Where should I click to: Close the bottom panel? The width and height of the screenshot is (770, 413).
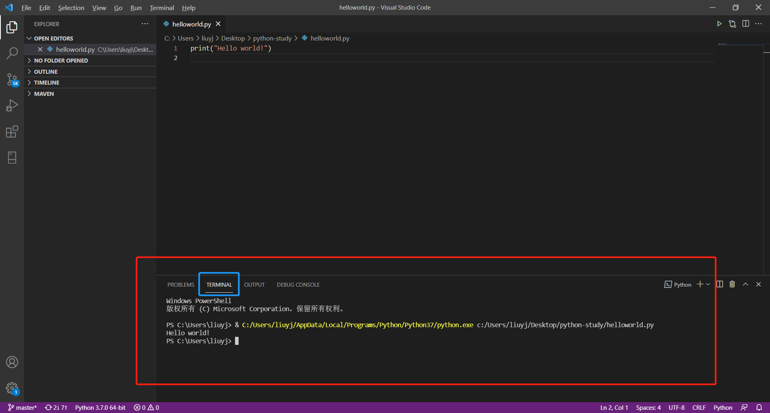click(758, 284)
